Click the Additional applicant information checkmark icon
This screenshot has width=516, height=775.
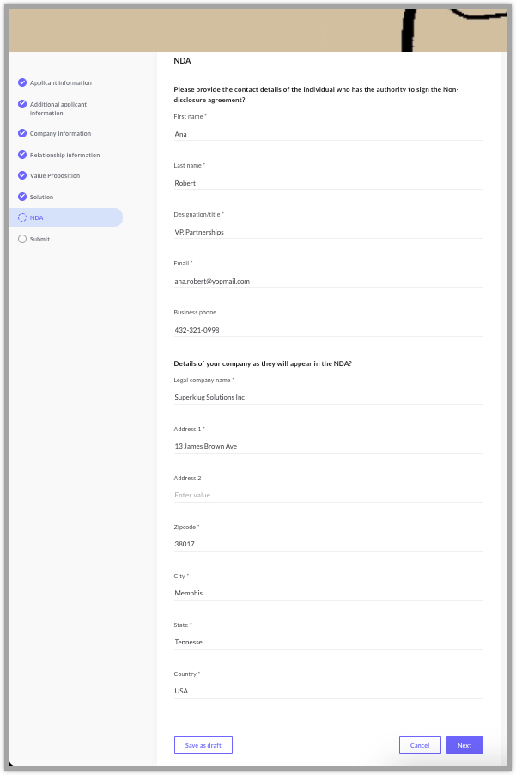[x=22, y=104]
